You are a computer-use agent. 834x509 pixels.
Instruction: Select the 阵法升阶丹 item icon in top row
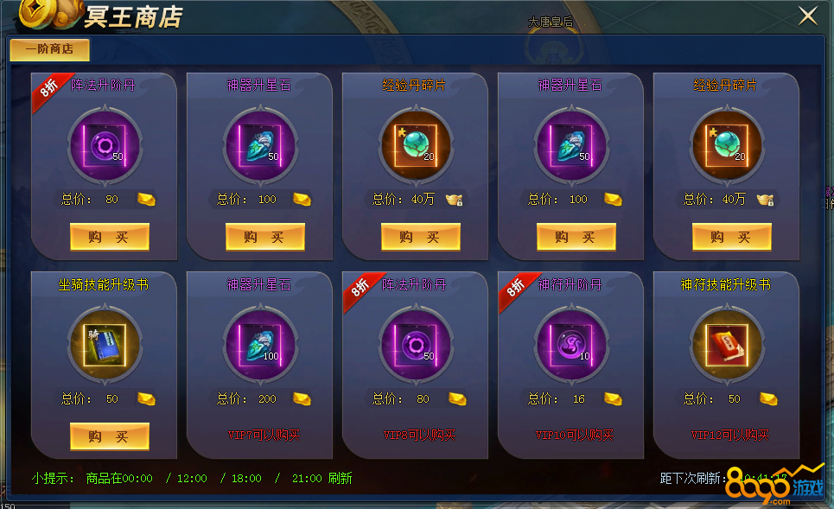click(x=105, y=146)
